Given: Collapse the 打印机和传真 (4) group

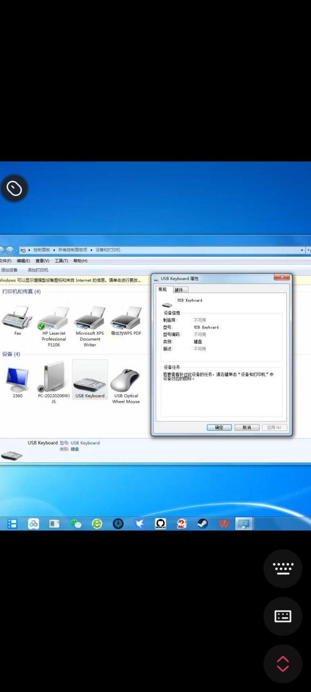Looking at the screenshot, I should [x=21, y=291].
